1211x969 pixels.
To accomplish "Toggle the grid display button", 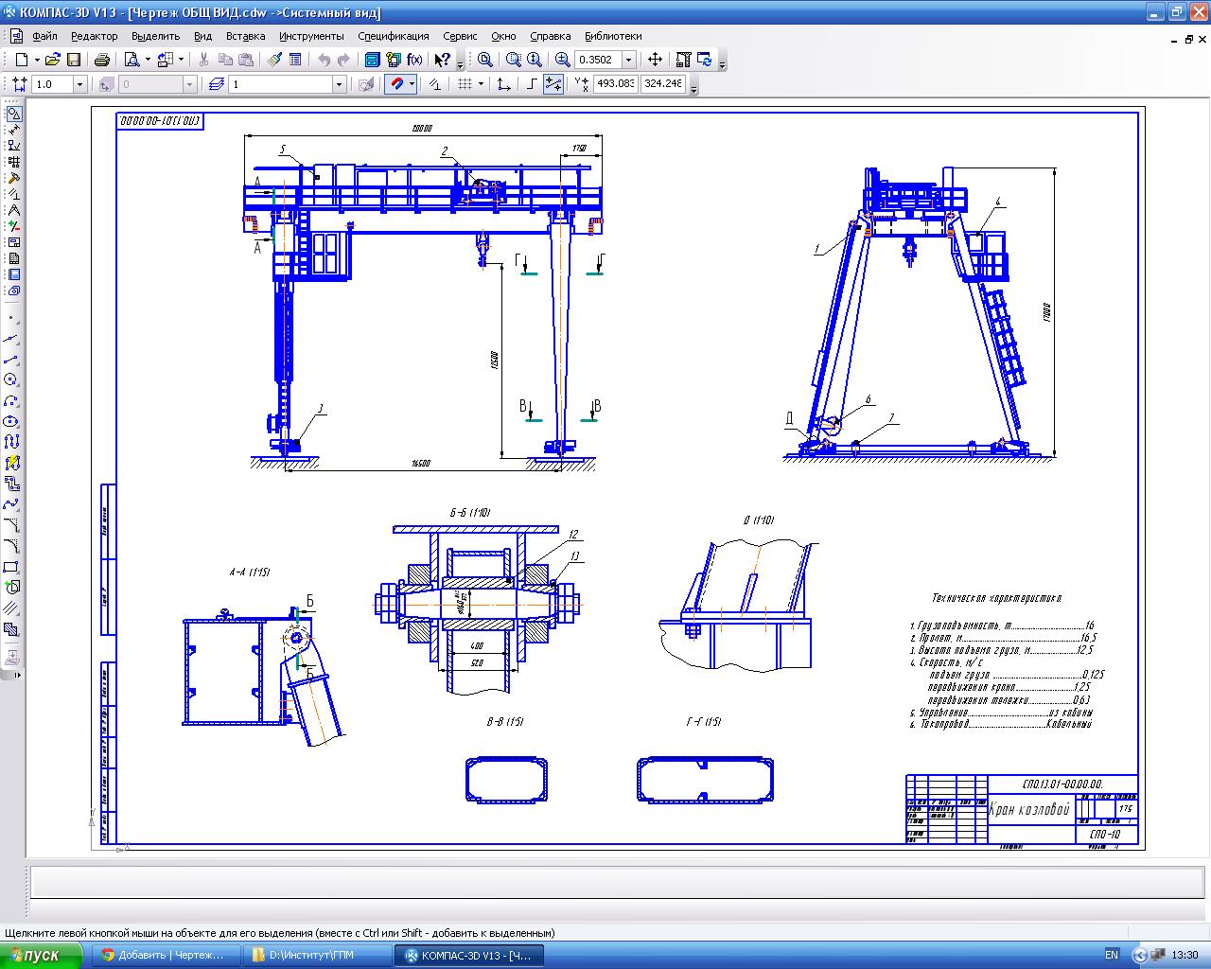I will coord(465,84).
